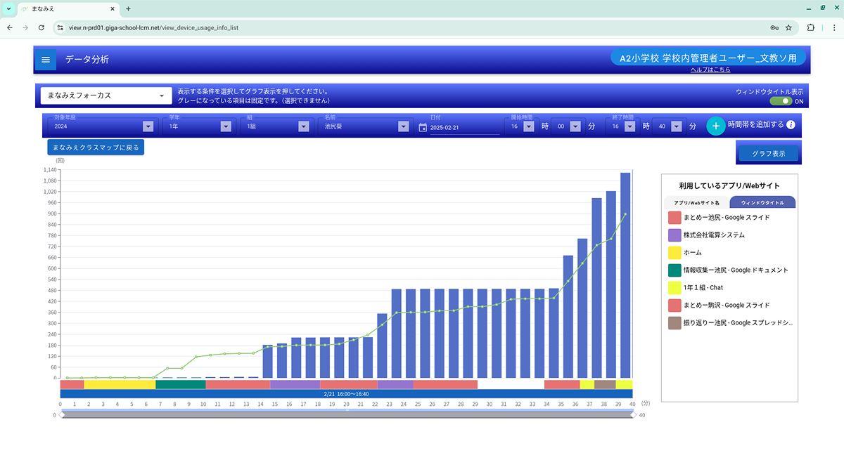The width and height of the screenshot is (844, 453).
Task: Click left handle of chart range slider
Action: tap(62, 415)
